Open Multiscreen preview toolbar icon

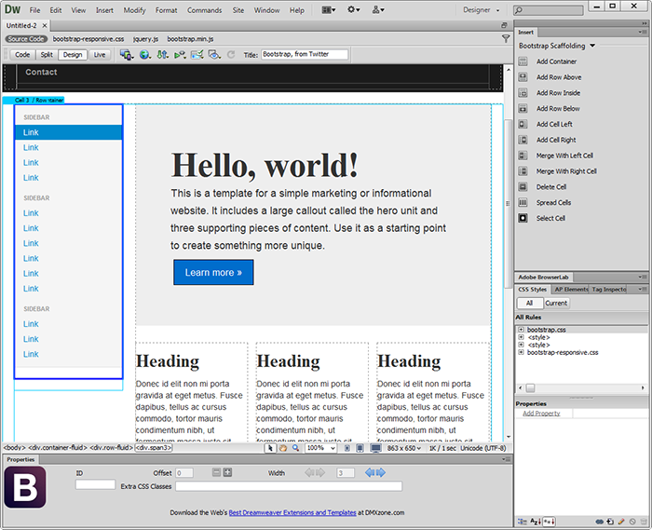coord(127,55)
